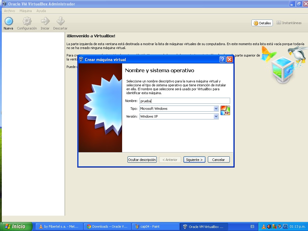Viewport: 308px width, 231px height.
Task: Click Ocultar descripción button
Action: click(x=142, y=160)
